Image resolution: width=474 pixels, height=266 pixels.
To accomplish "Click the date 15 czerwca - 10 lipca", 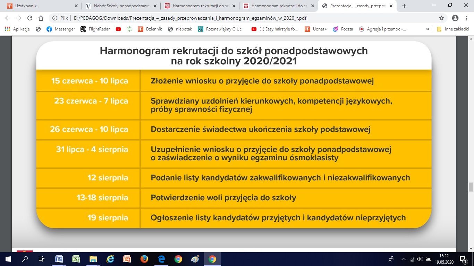I will 90,81.
